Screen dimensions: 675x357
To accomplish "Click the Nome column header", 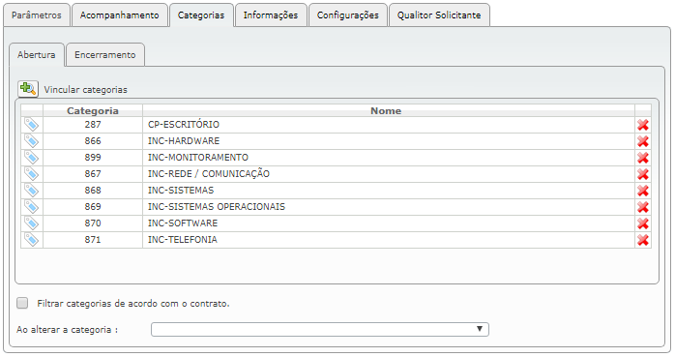I will [x=386, y=110].
